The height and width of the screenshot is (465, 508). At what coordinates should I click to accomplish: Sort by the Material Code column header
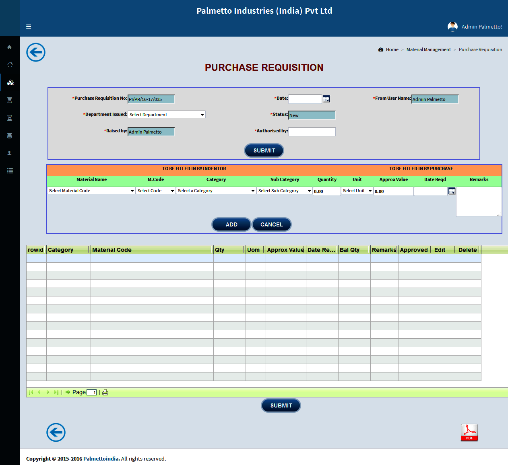click(x=152, y=250)
